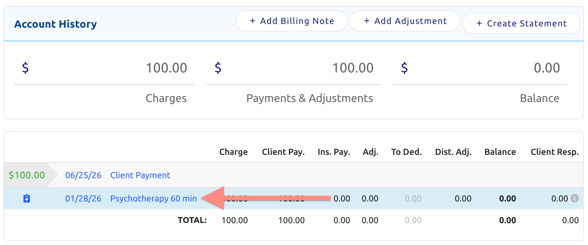The height and width of the screenshot is (245, 588).
Task: Open the Client Payment entry
Action: click(x=140, y=175)
